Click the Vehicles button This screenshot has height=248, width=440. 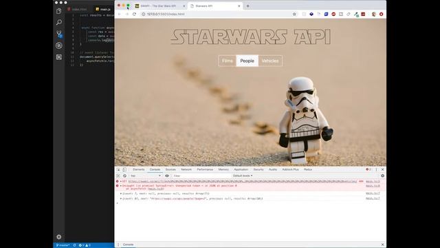(x=270, y=61)
